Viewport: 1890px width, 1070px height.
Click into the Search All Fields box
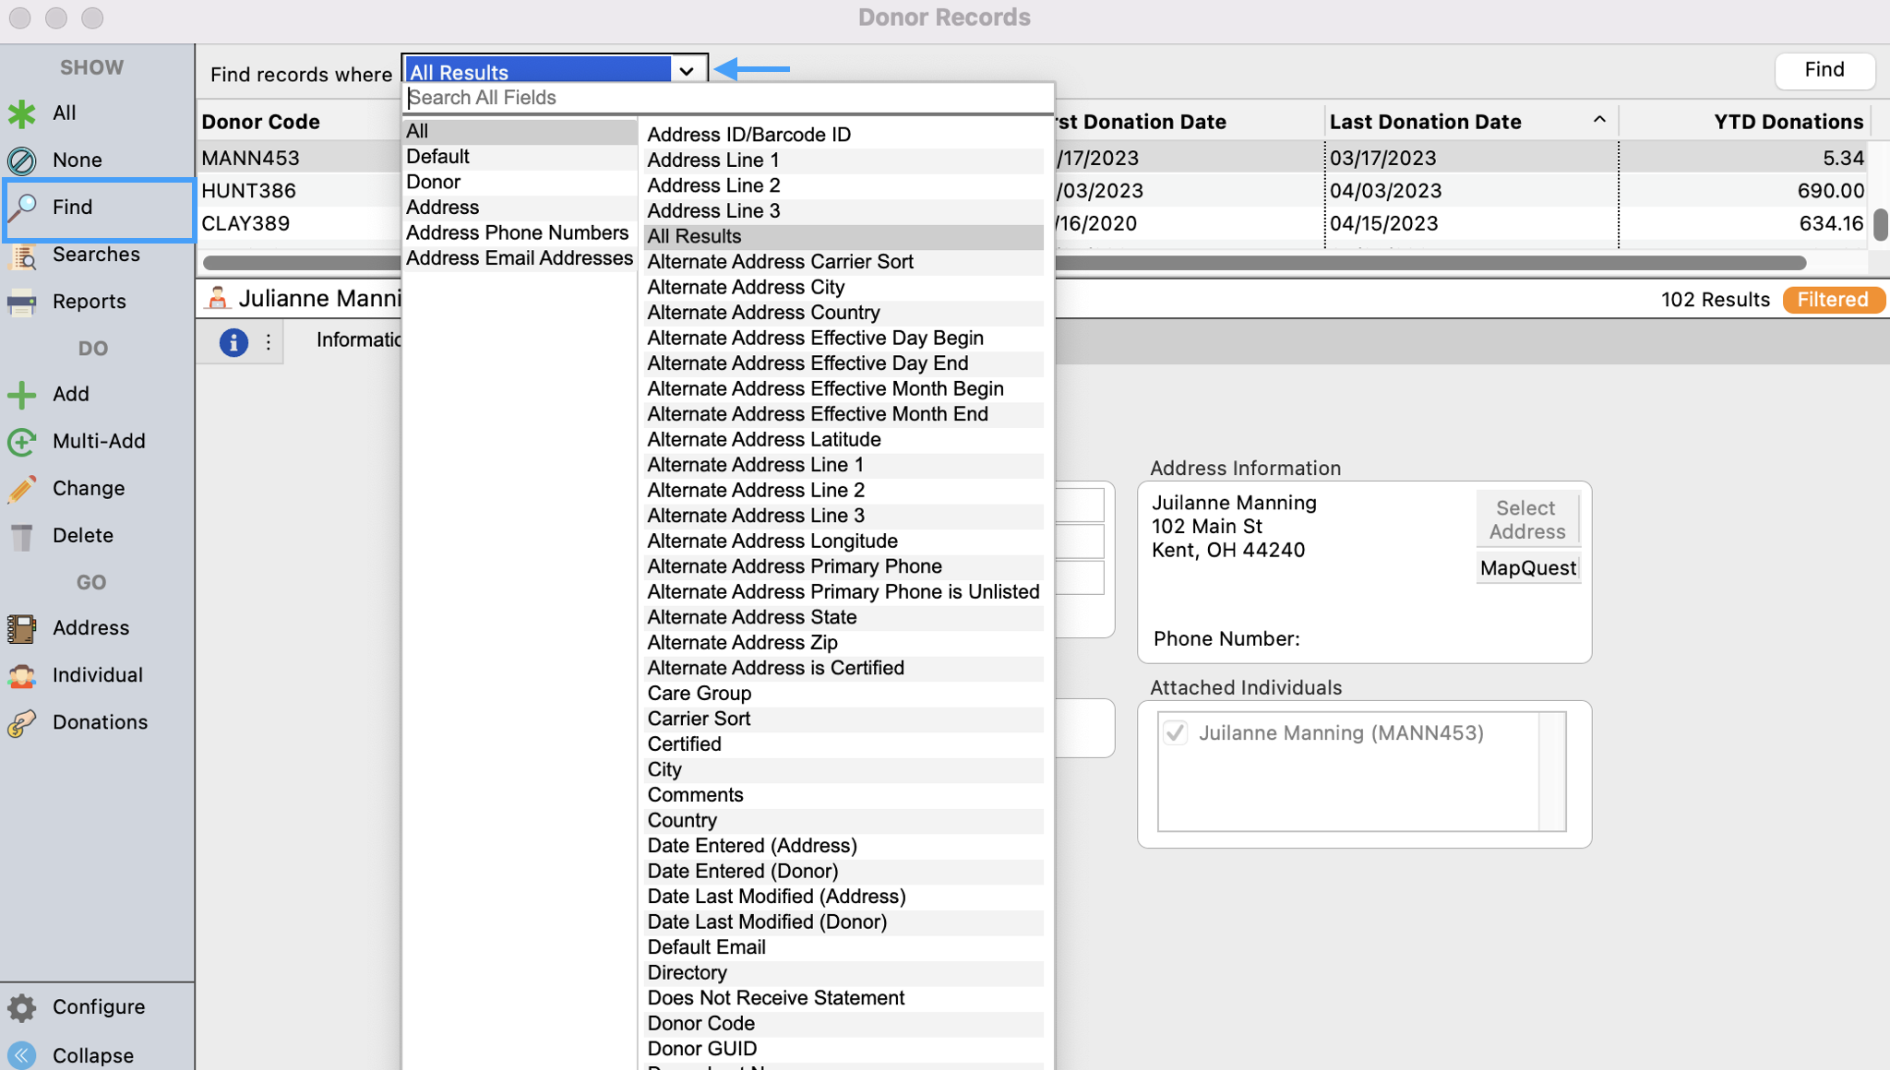tap(727, 98)
